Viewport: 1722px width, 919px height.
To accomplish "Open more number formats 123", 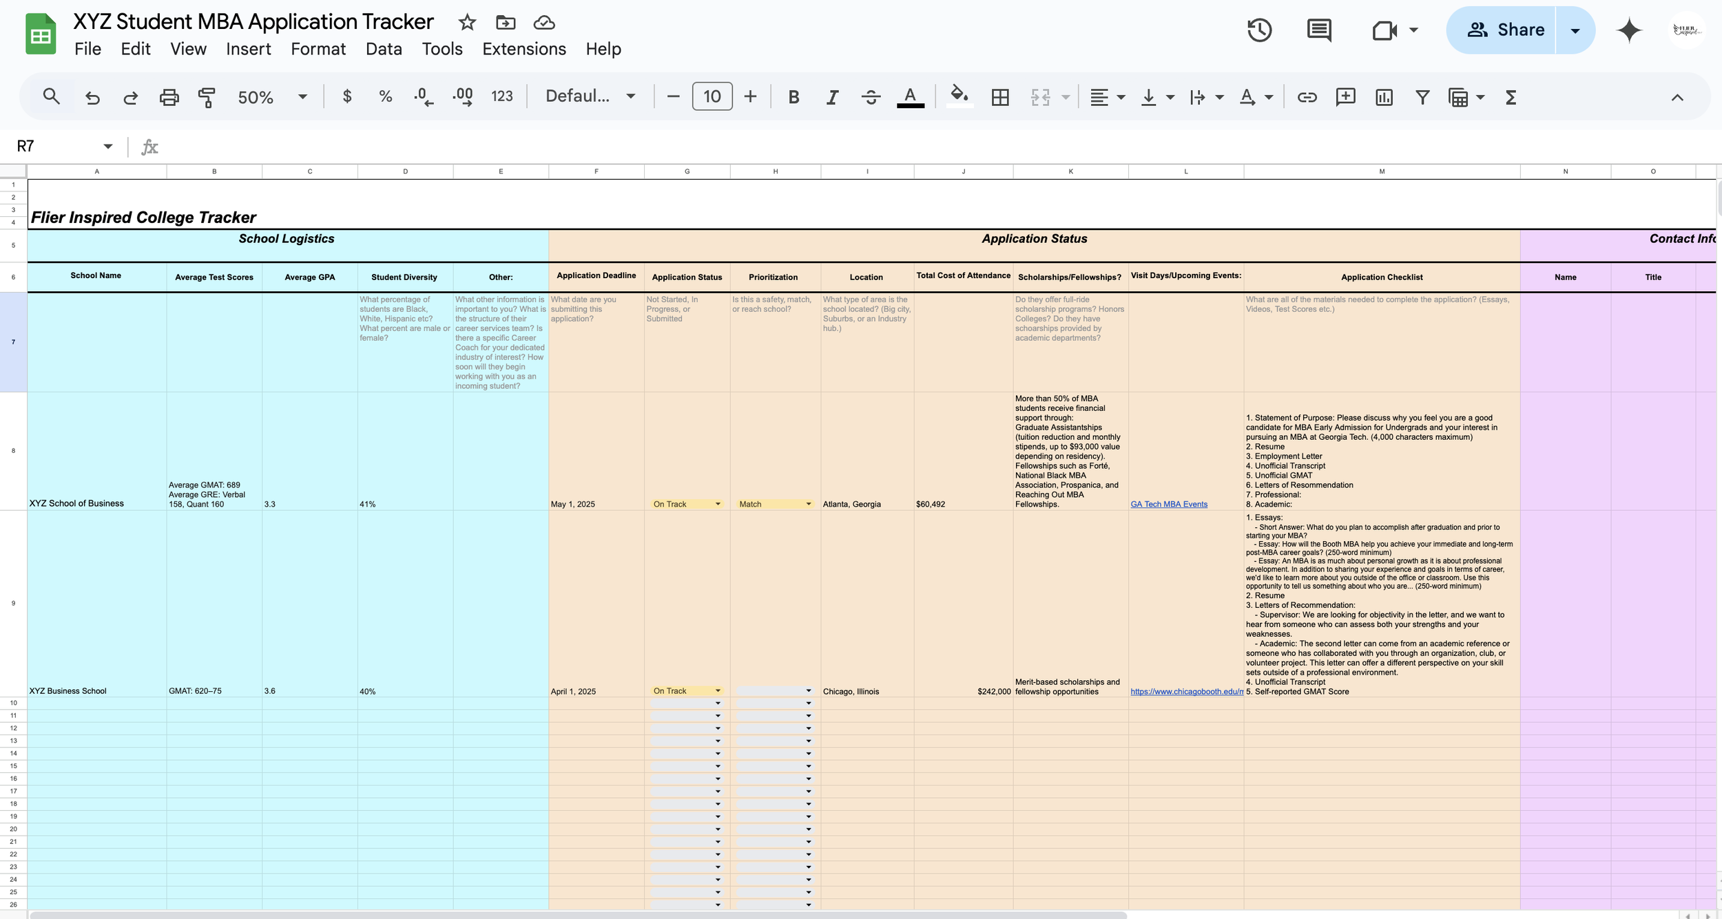I will (501, 96).
